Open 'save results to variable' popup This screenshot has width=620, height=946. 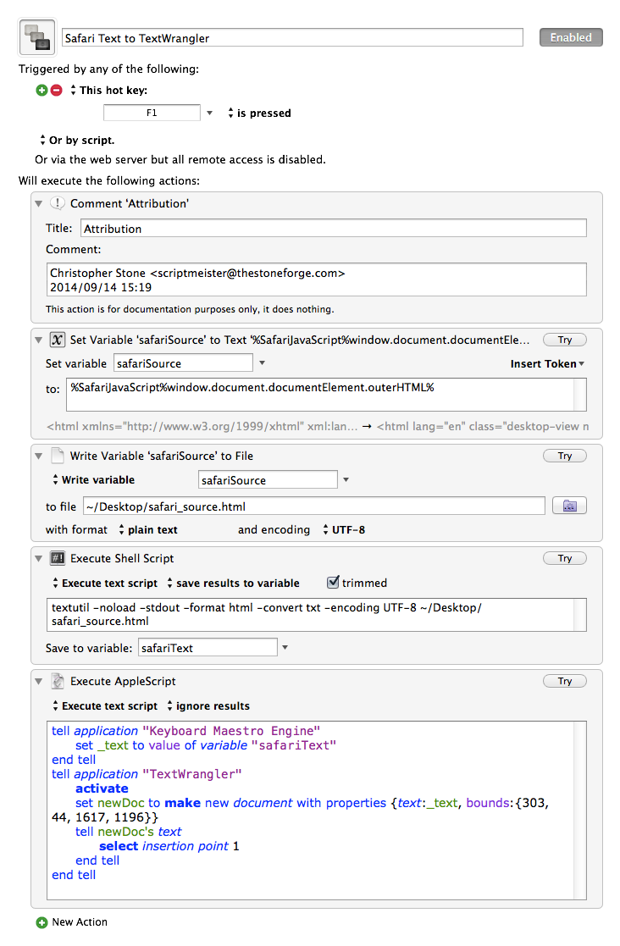[234, 583]
